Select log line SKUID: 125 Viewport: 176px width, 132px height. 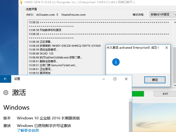41,54
